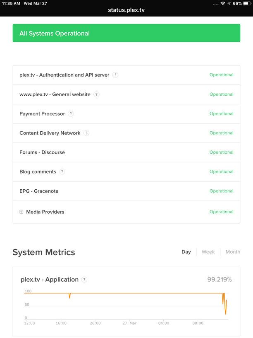Viewport: 253px width, 338px height.
Task: Switch System Metrics to Day view
Action: tap(186, 252)
